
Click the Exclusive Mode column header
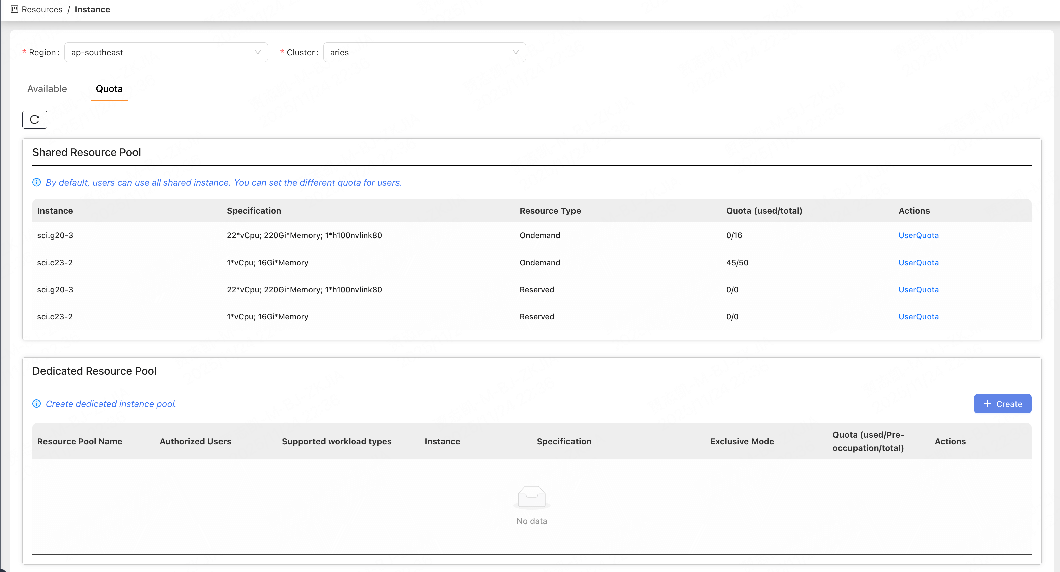pos(742,441)
